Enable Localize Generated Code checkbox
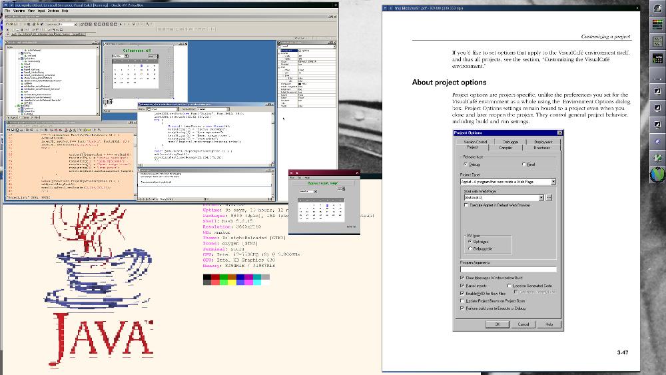 (509, 286)
